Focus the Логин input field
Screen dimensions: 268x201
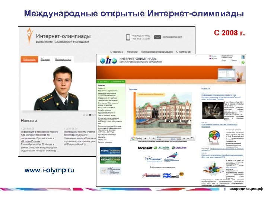click(226, 62)
